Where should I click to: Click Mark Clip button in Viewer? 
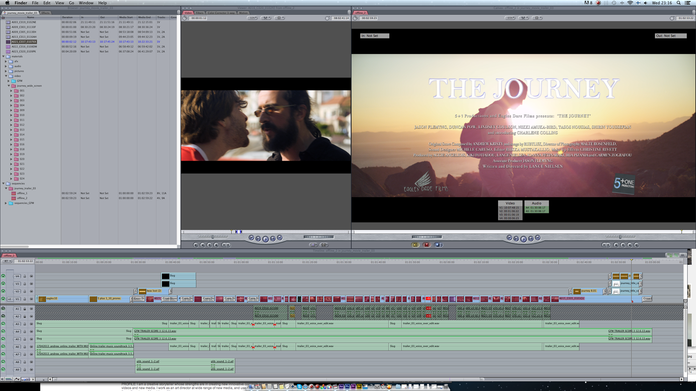[x=203, y=245]
